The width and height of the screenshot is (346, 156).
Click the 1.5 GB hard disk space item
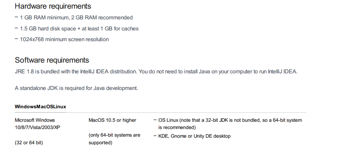(79, 29)
